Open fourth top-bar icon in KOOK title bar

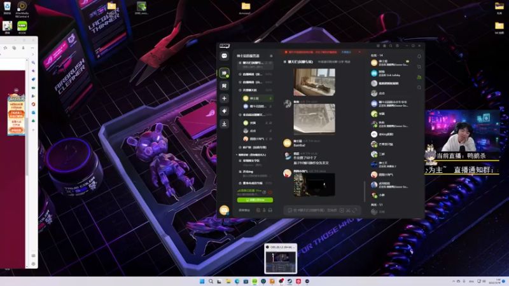397,46
